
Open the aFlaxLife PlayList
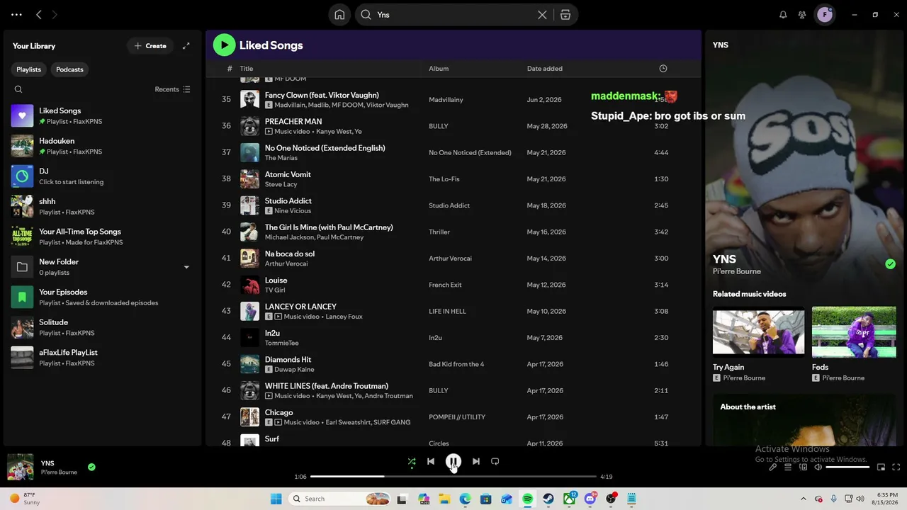(x=103, y=358)
